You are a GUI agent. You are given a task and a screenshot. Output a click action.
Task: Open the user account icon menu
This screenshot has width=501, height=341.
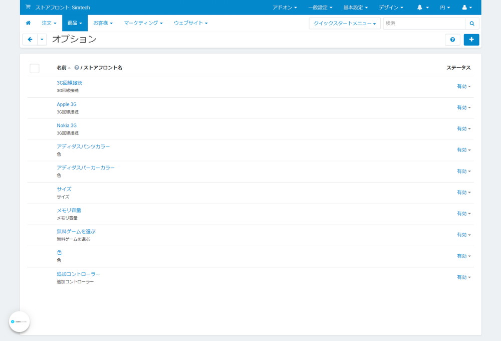(x=467, y=8)
